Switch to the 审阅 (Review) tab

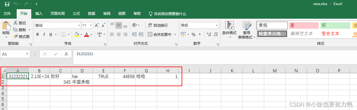pos(107,14)
